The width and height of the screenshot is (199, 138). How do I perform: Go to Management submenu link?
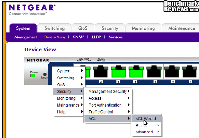(x=26, y=37)
